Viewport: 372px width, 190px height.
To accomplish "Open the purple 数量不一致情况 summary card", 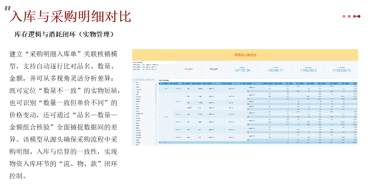I will 214,69.
